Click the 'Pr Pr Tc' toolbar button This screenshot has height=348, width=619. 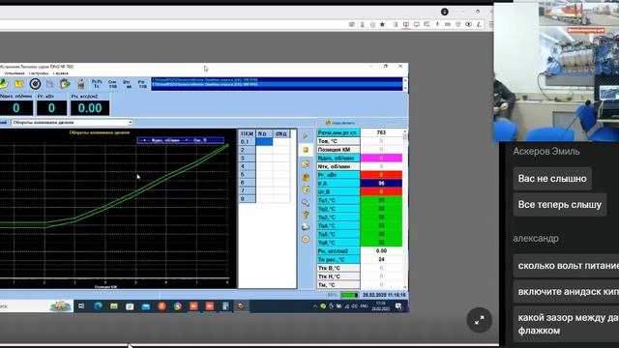pyautogui.click(x=97, y=84)
